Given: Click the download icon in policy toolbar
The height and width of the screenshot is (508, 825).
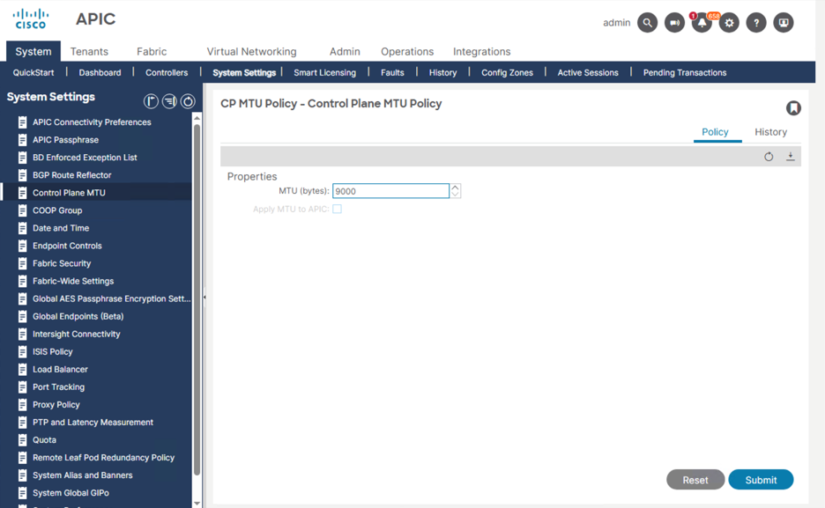Looking at the screenshot, I should pyautogui.click(x=791, y=157).
